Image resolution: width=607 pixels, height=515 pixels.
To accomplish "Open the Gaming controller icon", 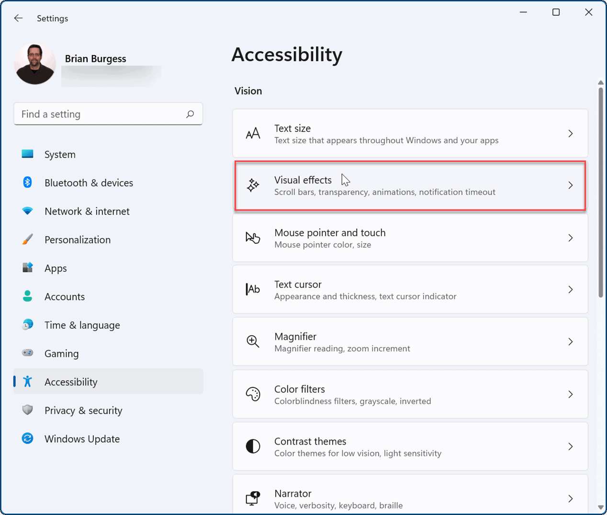I will coord(27,353).
